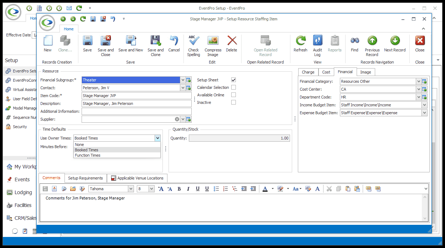
Task: Uncheck the Setup Sheet checkbox
Action: 233,80
